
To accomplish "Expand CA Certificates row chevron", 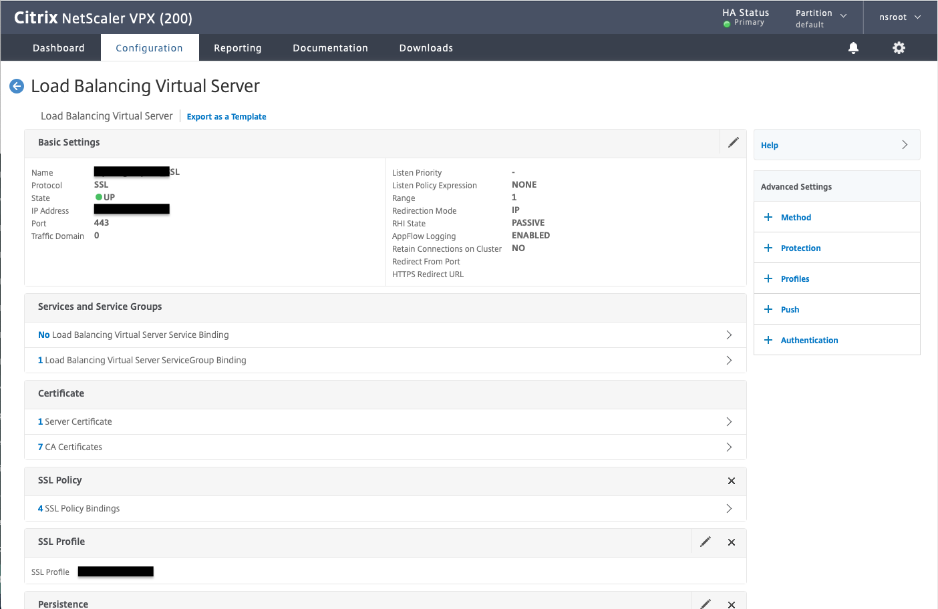I will click(729, 447).
